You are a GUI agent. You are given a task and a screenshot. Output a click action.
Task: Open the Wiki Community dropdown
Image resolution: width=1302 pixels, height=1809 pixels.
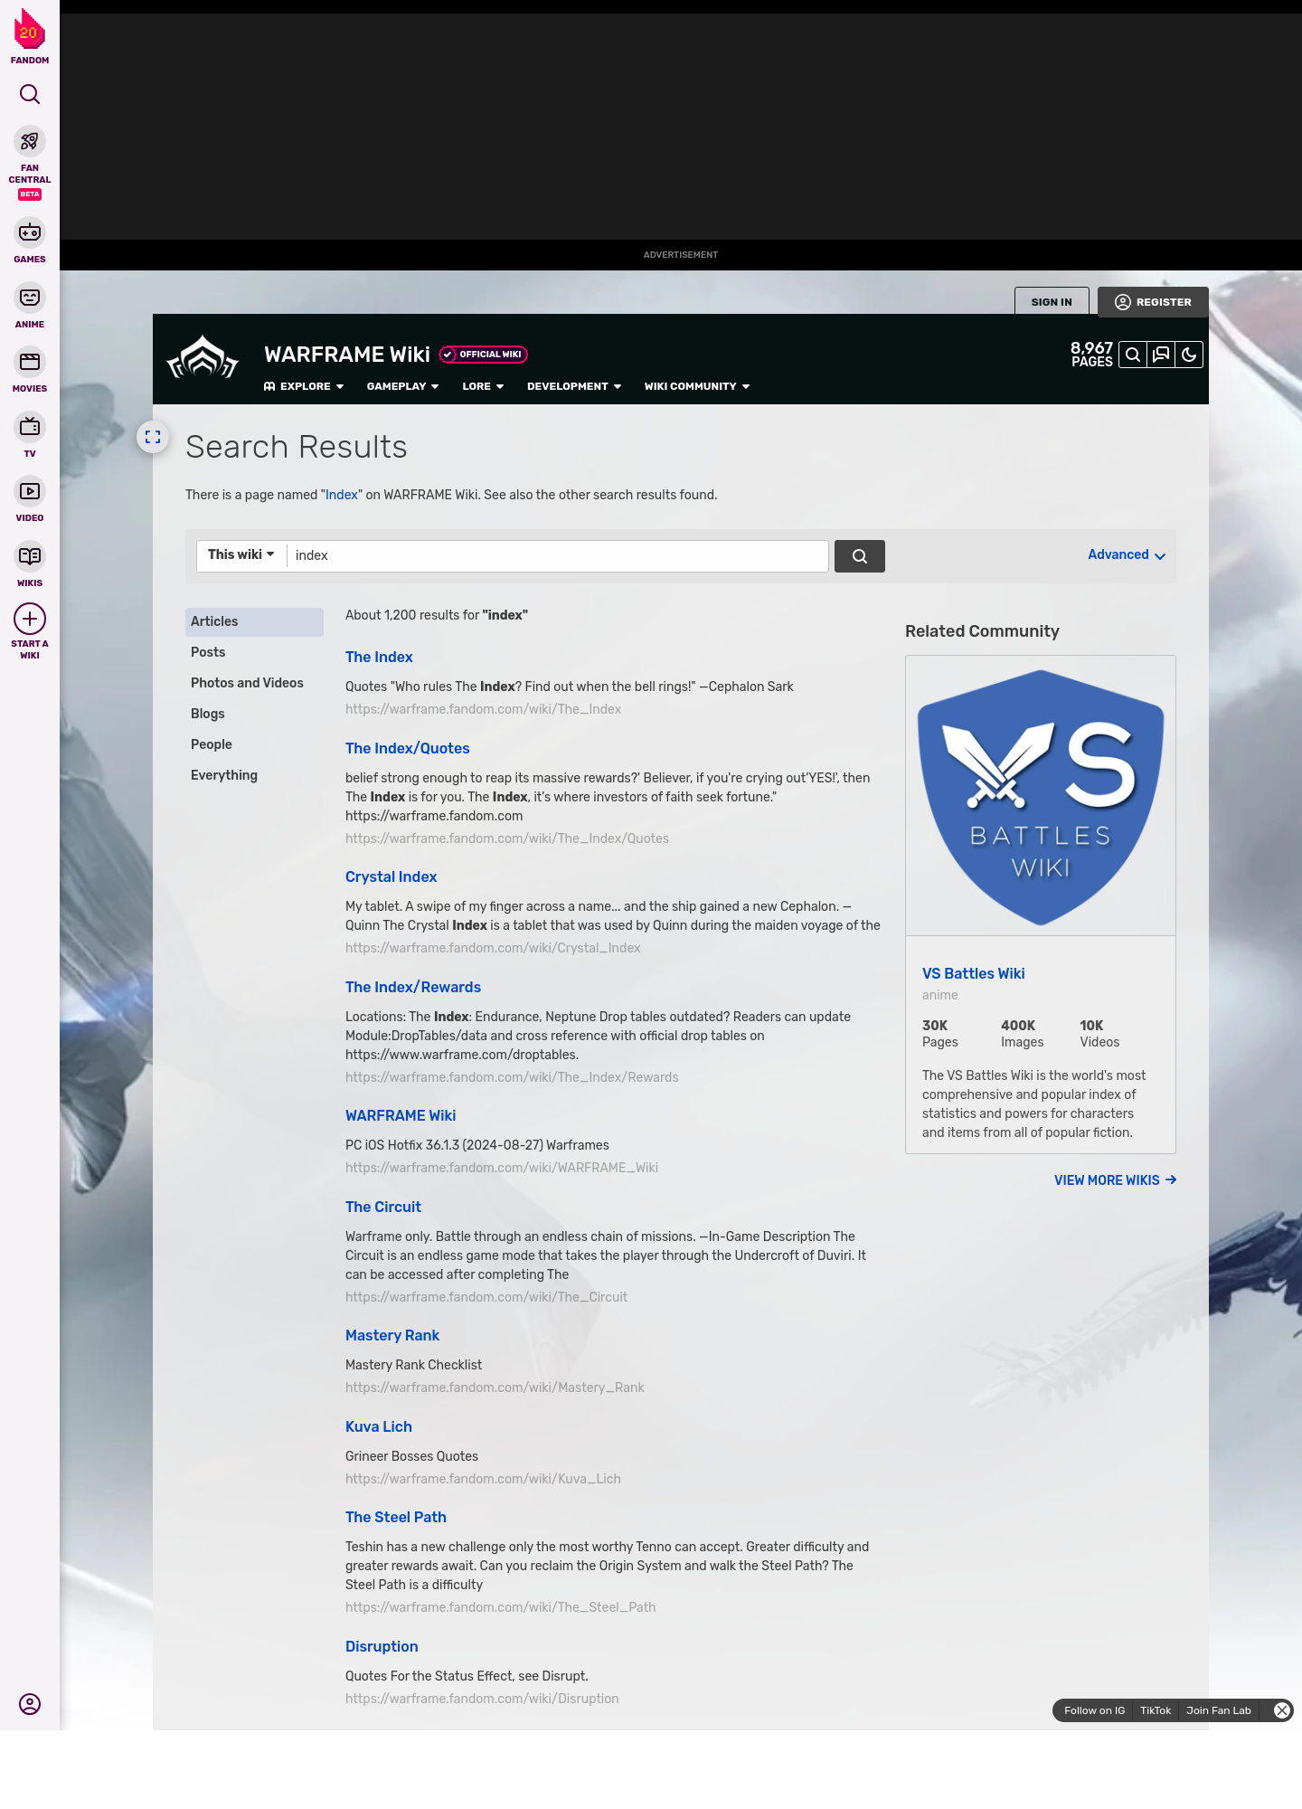pos(697,386)
